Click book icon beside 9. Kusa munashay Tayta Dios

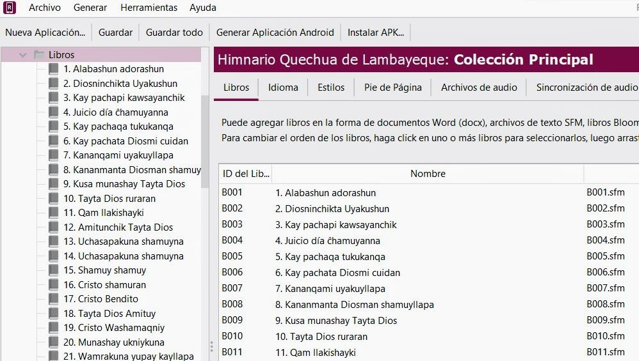click(x=53, y=184)
